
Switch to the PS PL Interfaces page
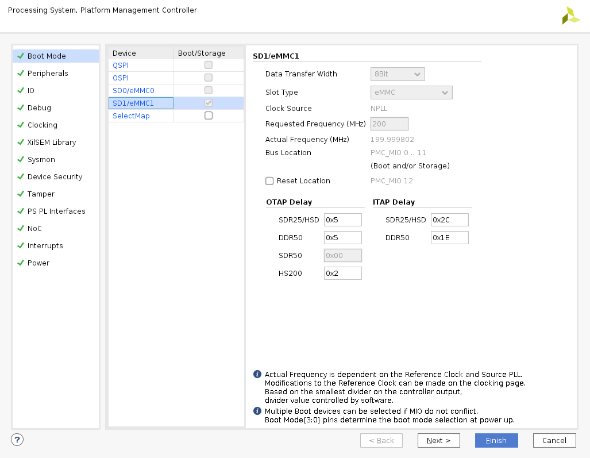(56, 211)
